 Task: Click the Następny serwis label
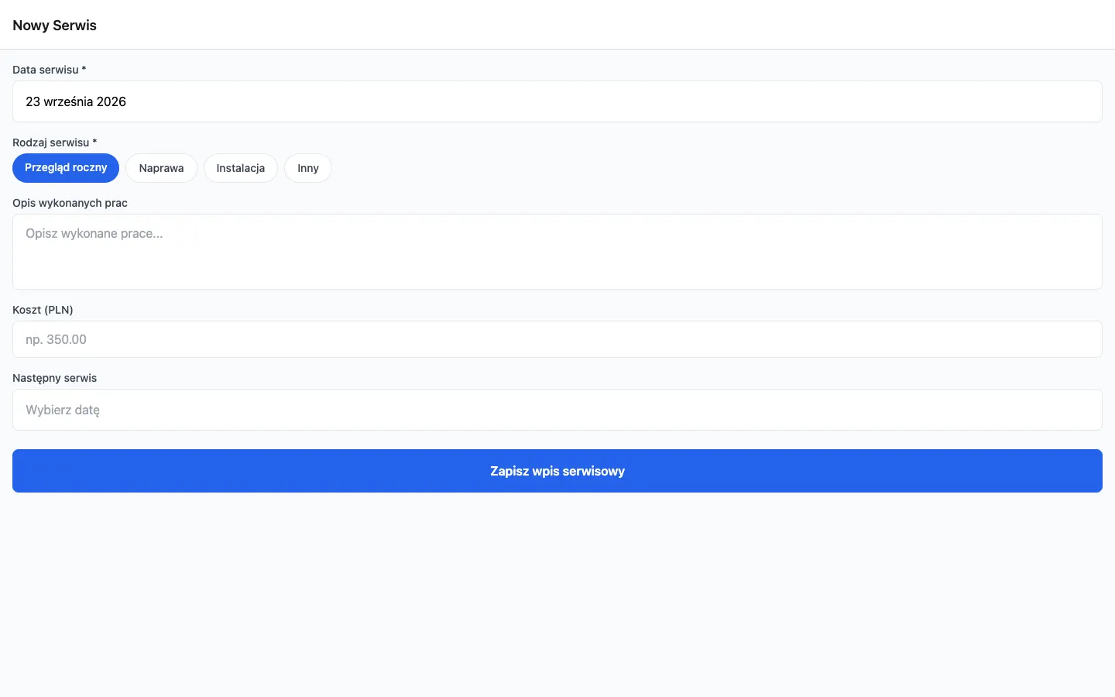point(54,378)
